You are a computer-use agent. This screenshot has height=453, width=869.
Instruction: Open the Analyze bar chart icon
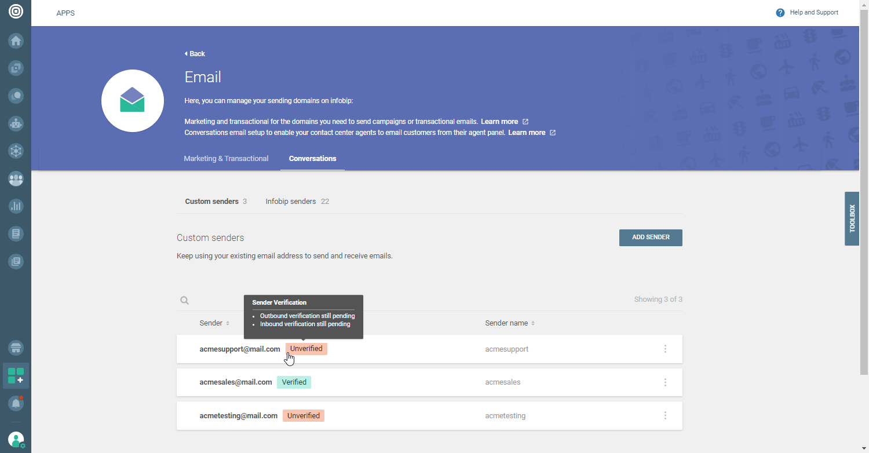coord(16,206)
